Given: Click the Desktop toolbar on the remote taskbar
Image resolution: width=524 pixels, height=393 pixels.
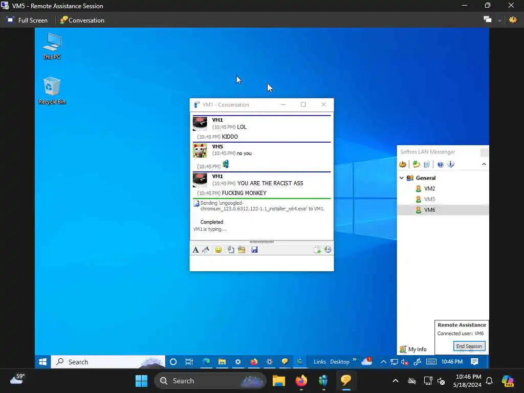Looking at the screenshot, I should coord(340,362).
